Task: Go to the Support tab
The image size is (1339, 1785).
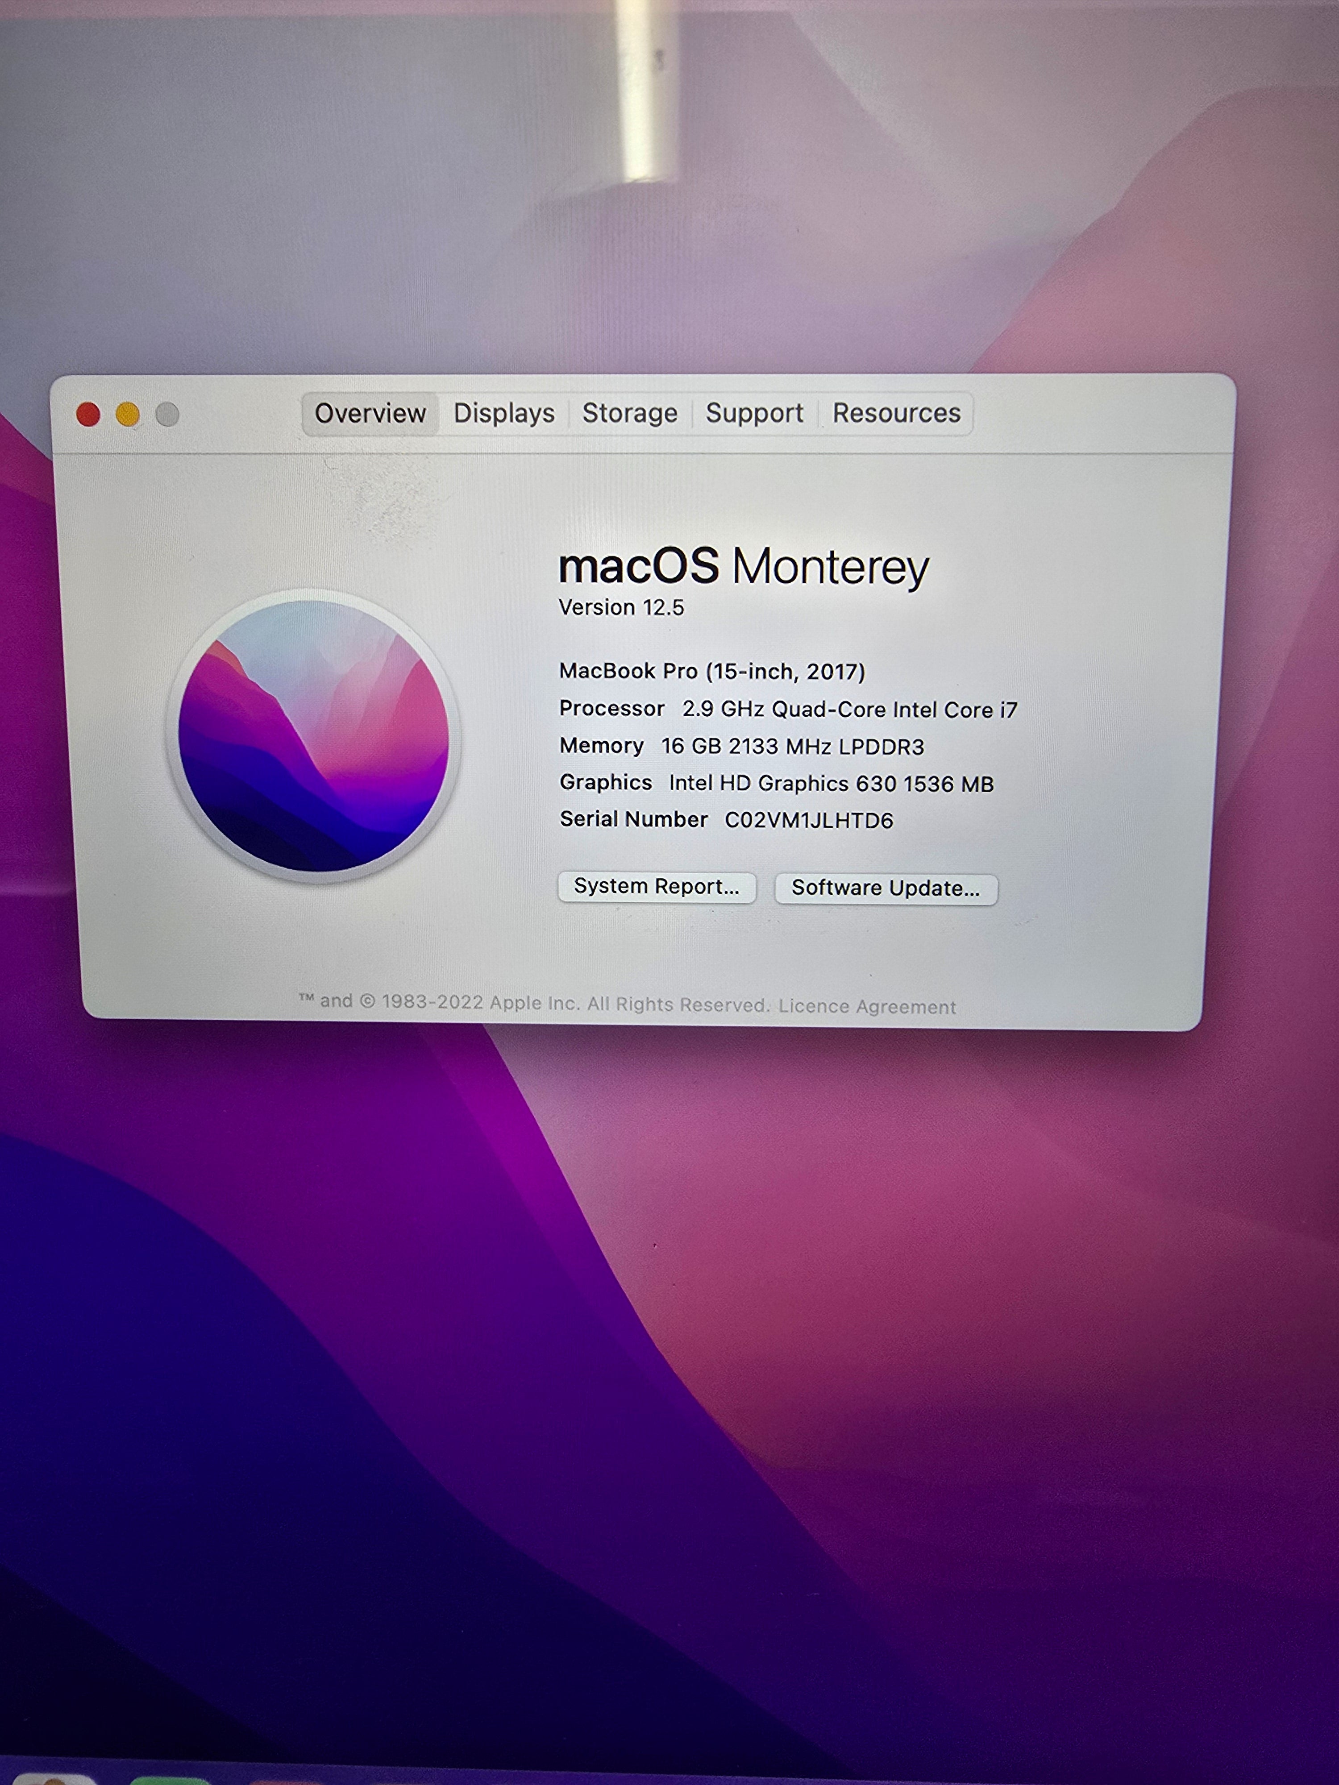Action: coord(754,413)
